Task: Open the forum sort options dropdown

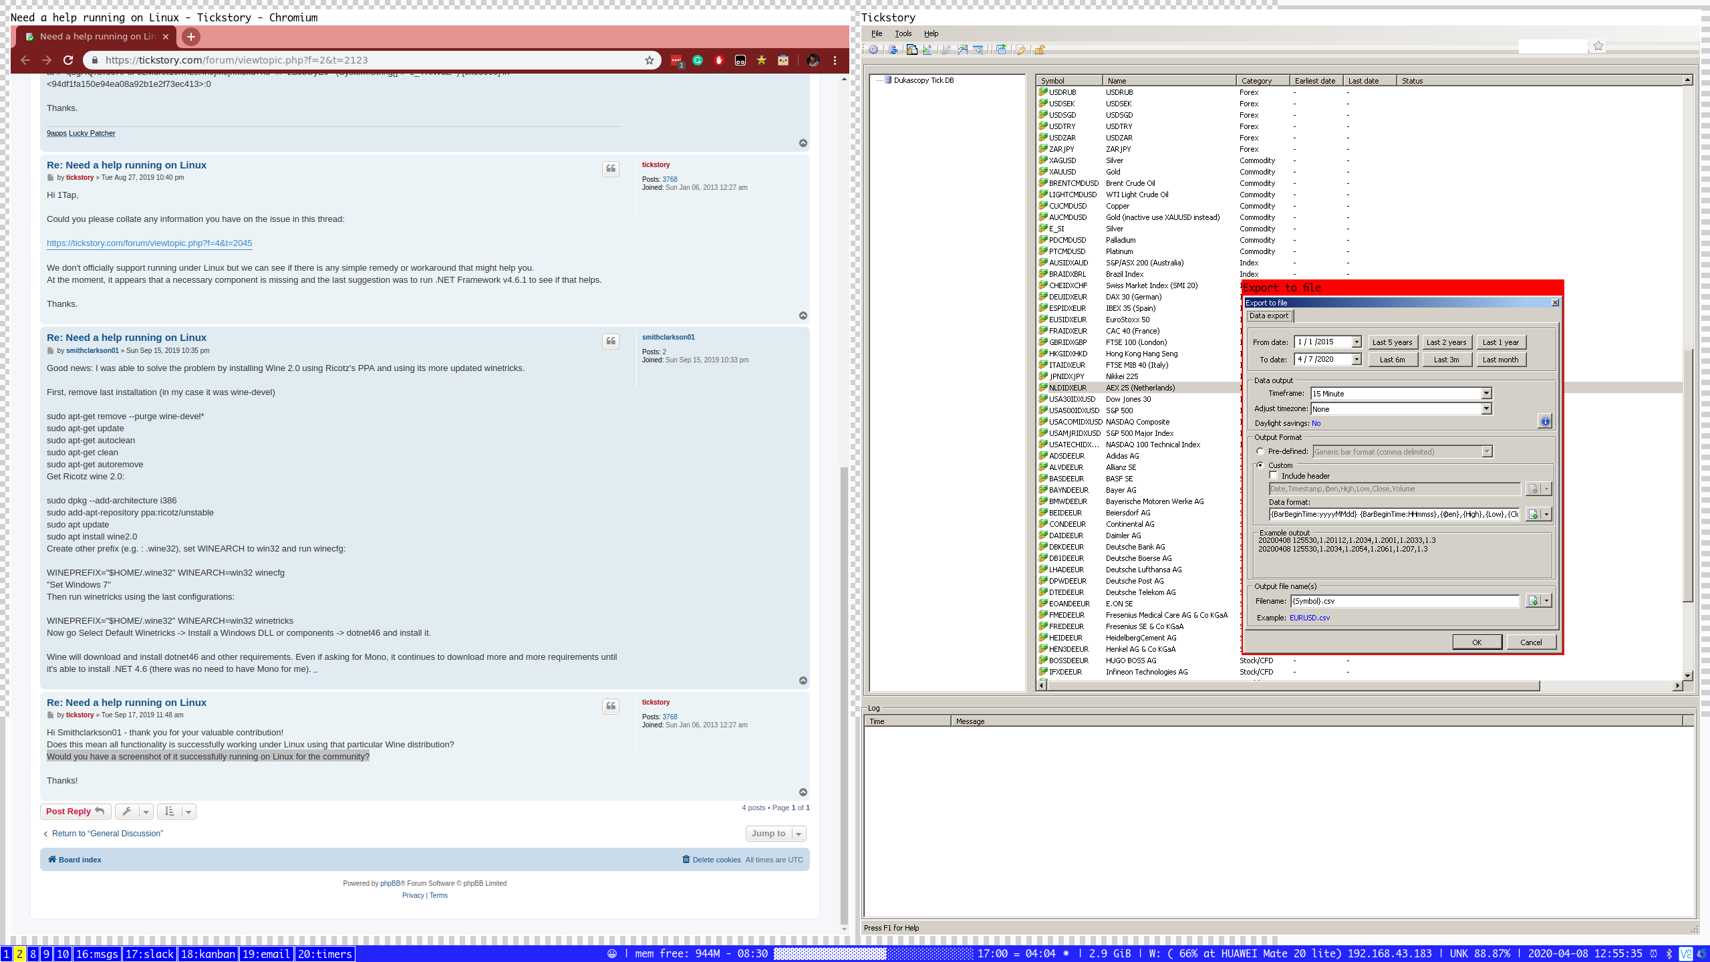Action: point(176,812)
